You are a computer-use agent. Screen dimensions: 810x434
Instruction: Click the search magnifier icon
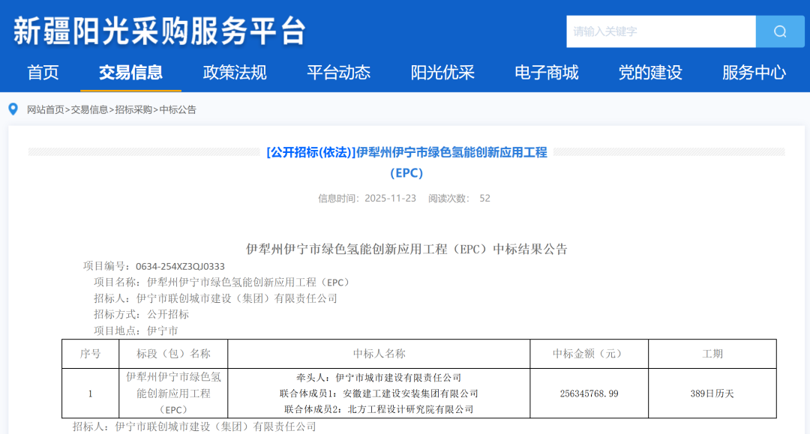[780, 31]
